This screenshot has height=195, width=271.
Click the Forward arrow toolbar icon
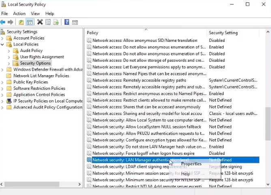pyautogui.click(x=11, y=22)
